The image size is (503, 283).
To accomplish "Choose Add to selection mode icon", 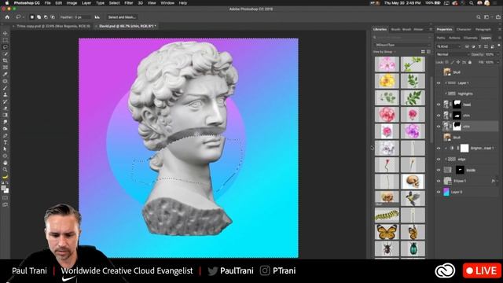I will coord(39,17).
